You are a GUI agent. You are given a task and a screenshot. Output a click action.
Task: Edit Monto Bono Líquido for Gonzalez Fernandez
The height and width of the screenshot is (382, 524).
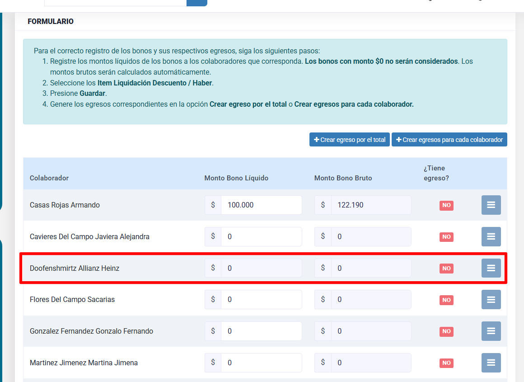(x=261, y=331)
